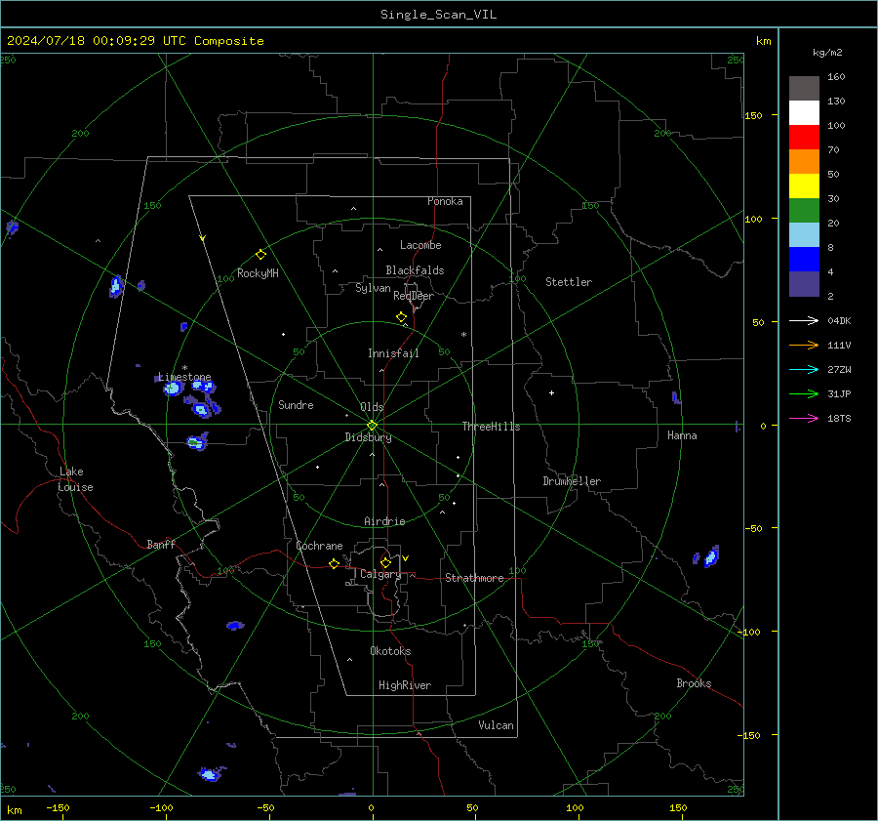Click the Sundre label
This screenshot has width=878, height=821.
pyautogui.click(x=296, y=404)
